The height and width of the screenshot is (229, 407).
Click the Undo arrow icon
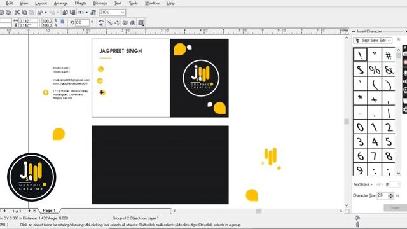coord(40,12)
